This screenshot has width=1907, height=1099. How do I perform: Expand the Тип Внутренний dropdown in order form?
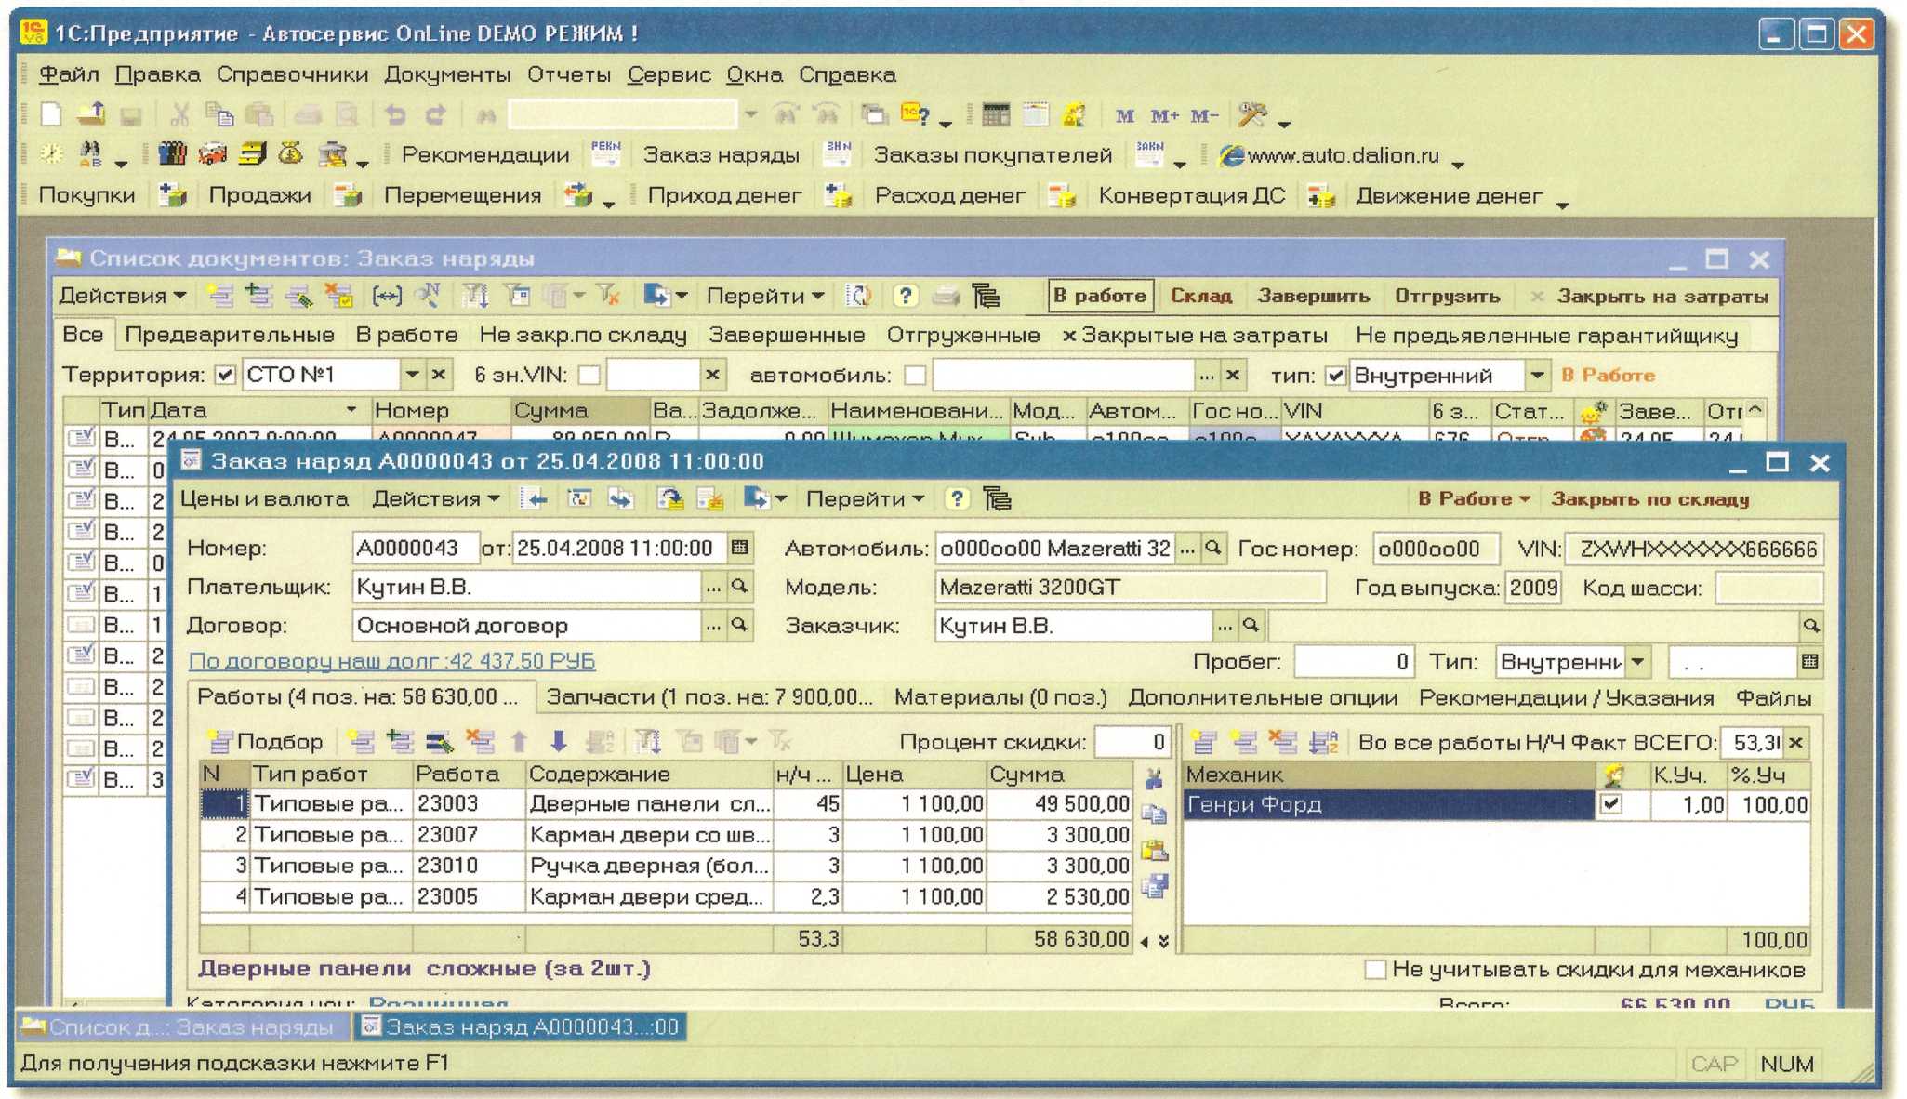pyautogui.click(x=1638, y=662)
